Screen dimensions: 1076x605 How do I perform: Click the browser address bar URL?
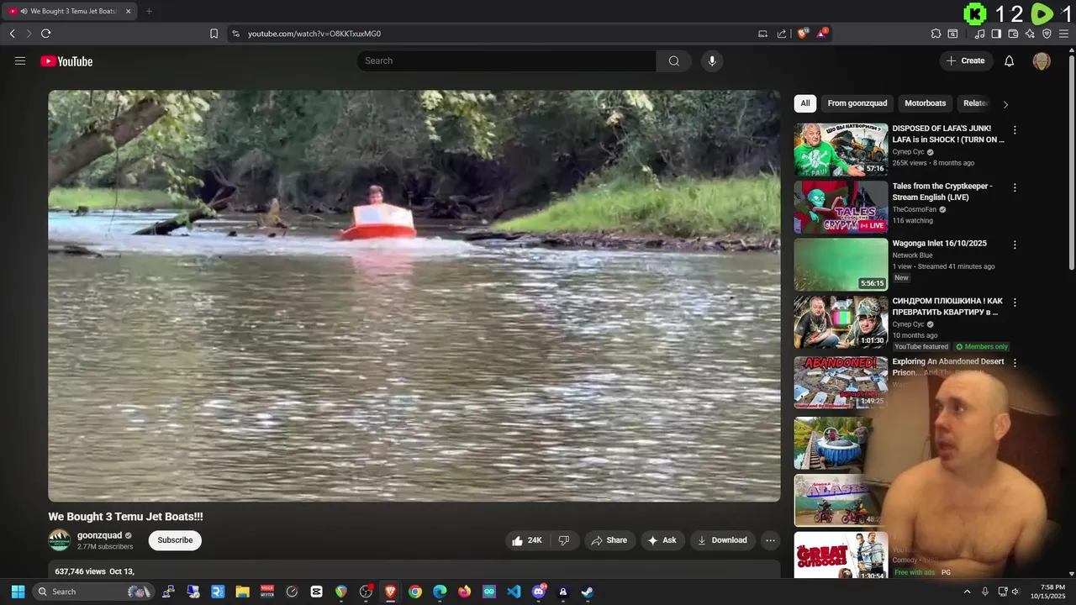[314, 34]
